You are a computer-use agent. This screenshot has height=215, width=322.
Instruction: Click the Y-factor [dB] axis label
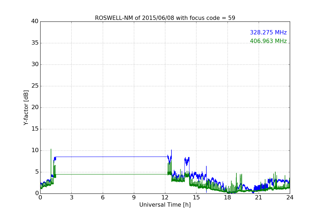(x=26, y=107)
